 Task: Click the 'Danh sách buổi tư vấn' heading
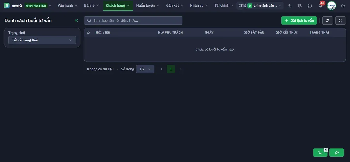coord(28,20)
